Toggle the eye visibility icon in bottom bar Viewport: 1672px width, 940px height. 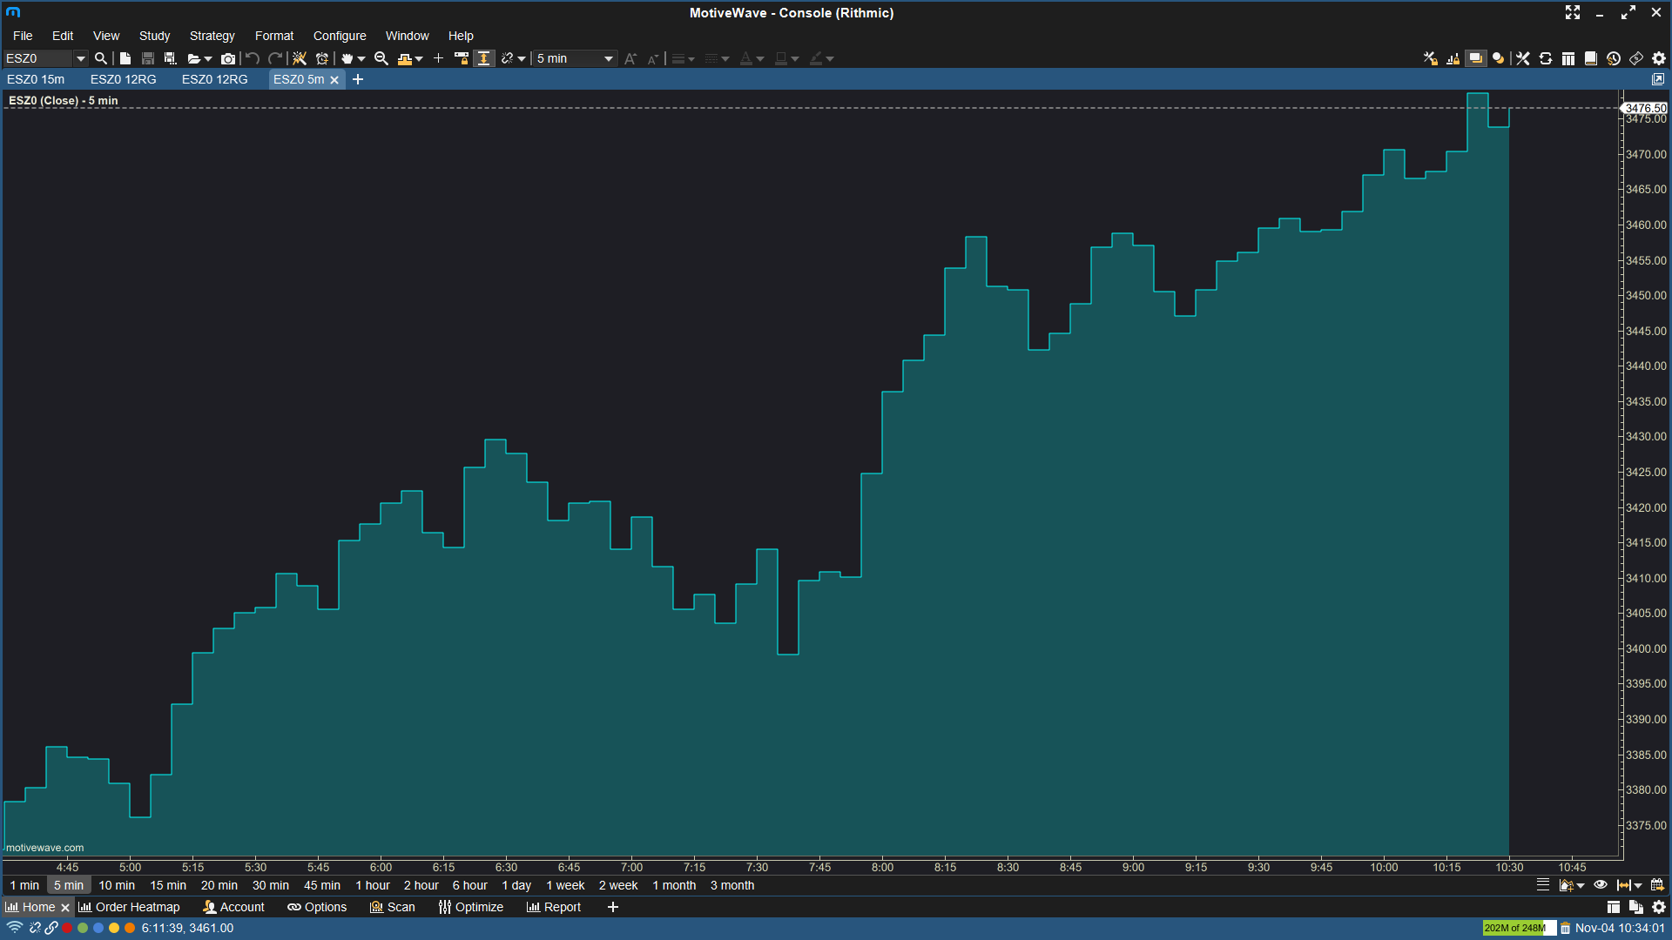tap(1601, 885)
